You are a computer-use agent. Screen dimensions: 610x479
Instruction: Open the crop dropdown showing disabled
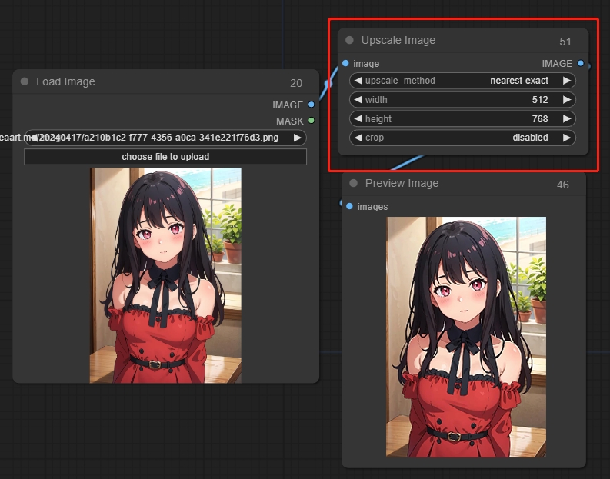(x=462, y=138)
